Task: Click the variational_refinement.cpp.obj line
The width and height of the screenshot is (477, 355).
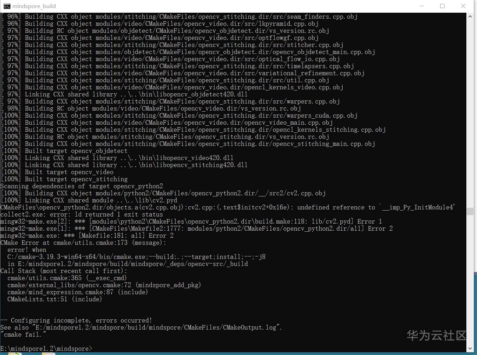Action: pos(182,73)
